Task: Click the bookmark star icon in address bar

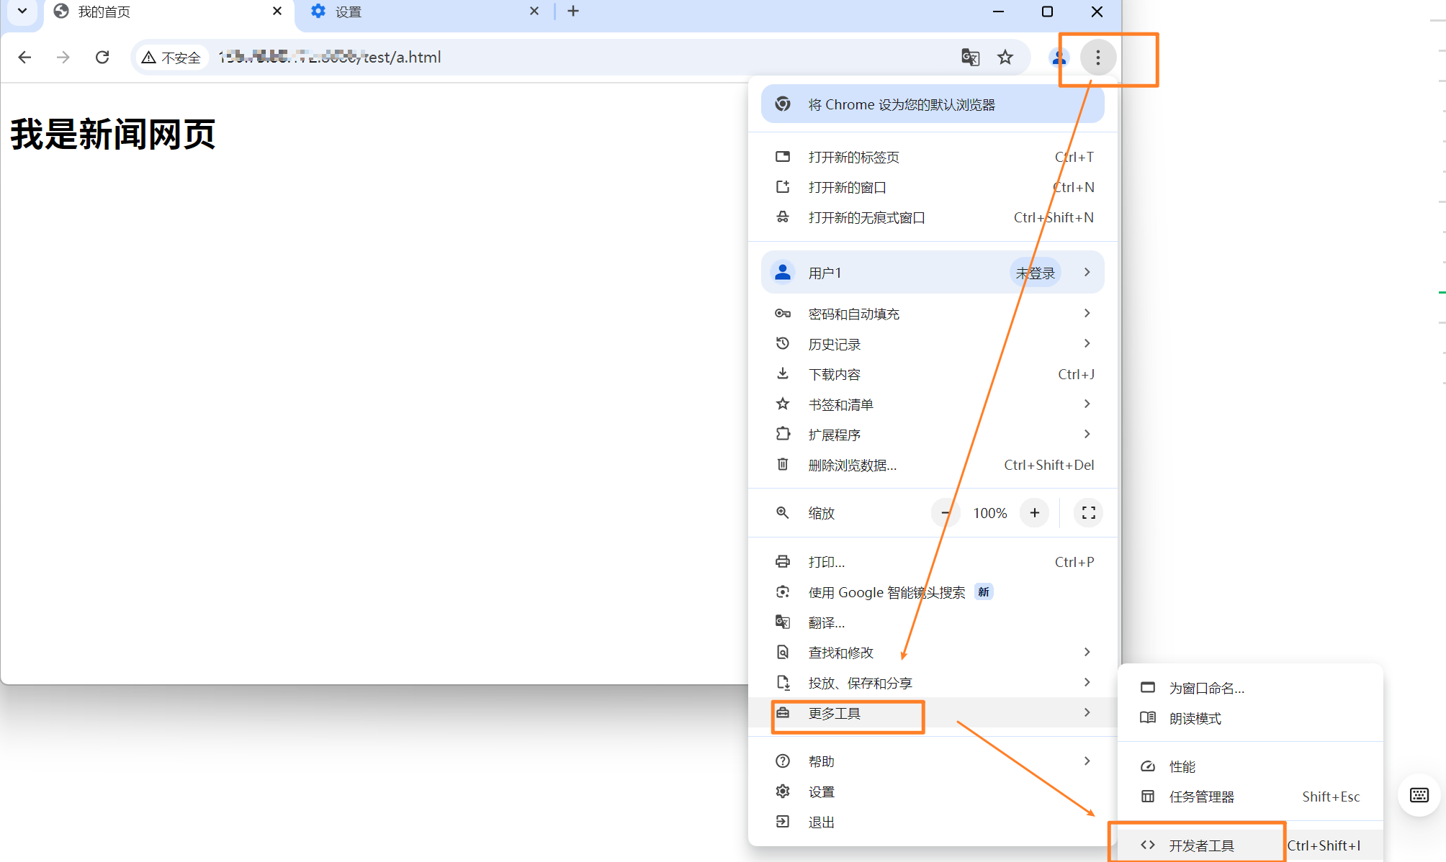Action: tap(1005, 58)
